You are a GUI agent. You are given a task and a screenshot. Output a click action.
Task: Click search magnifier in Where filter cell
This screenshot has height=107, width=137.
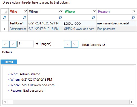(93, 18)
